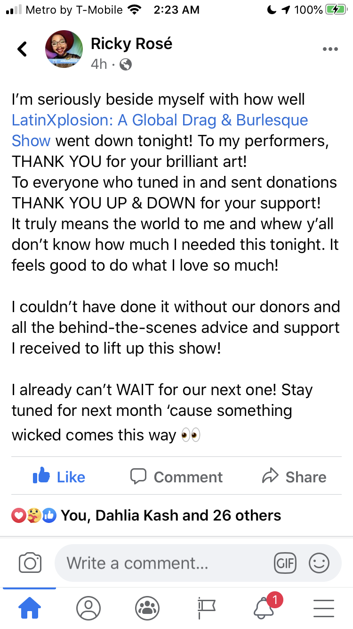Open list of You, Dahlia Kash and others

point(171,516)
